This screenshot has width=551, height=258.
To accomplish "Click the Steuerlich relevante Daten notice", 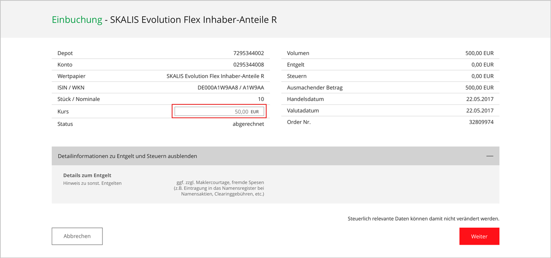I will click(x=423, y=219).
